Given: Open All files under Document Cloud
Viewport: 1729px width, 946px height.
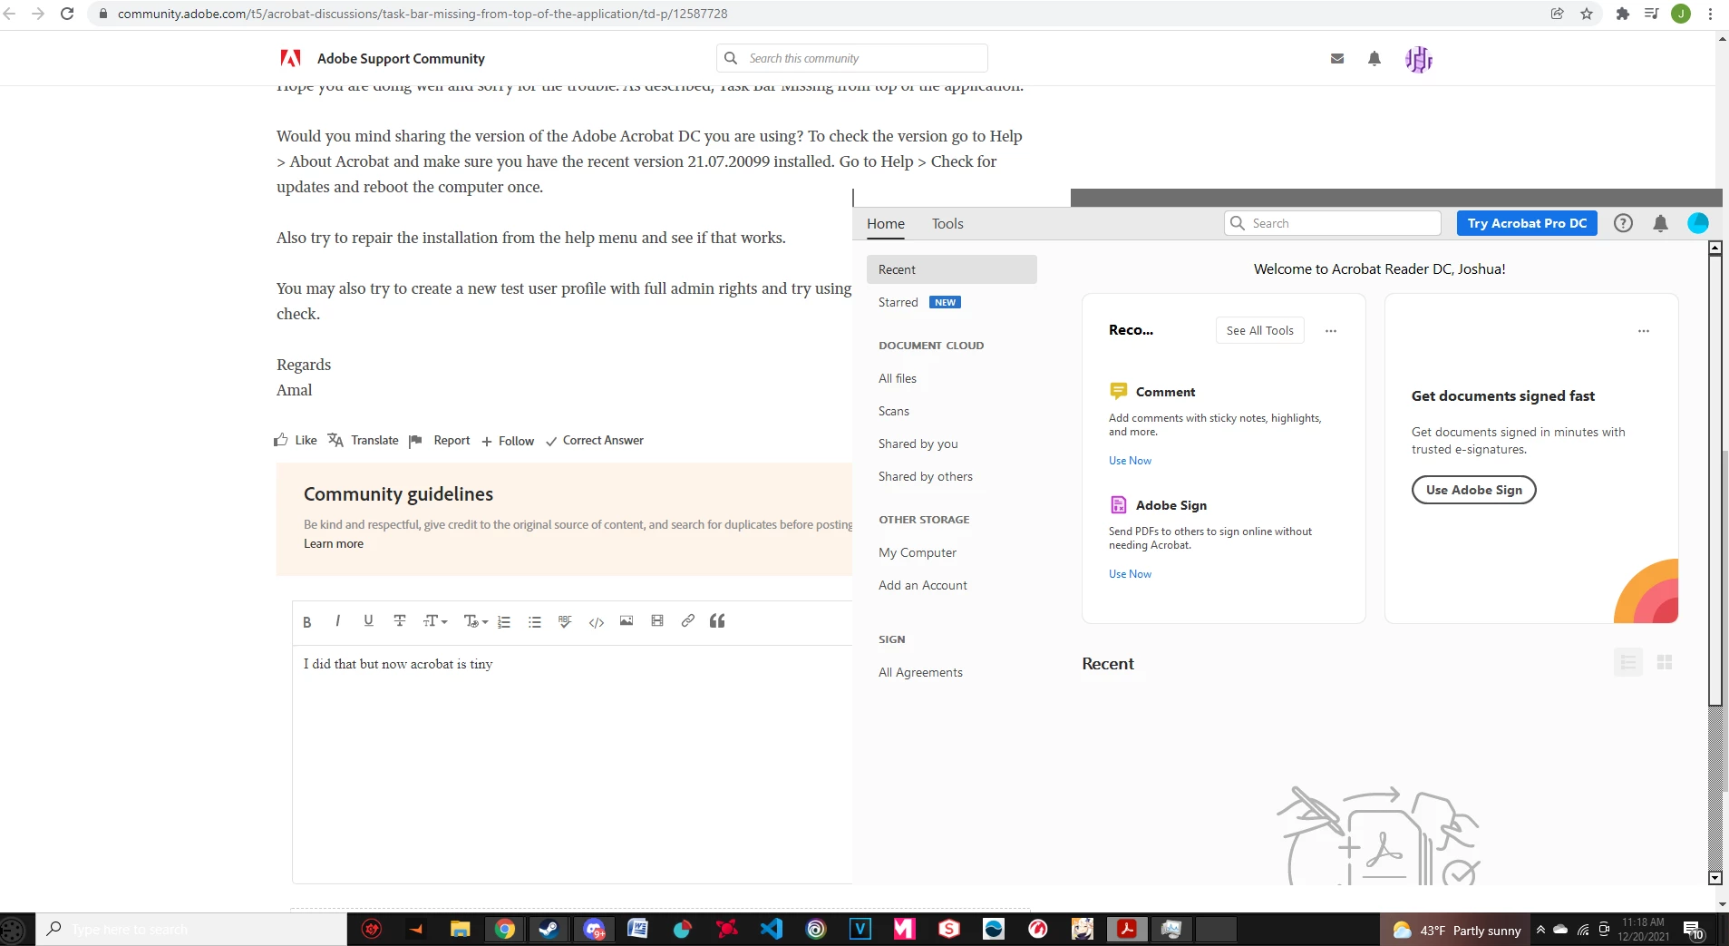Looking at the screenshot, I should coord(898,378).
